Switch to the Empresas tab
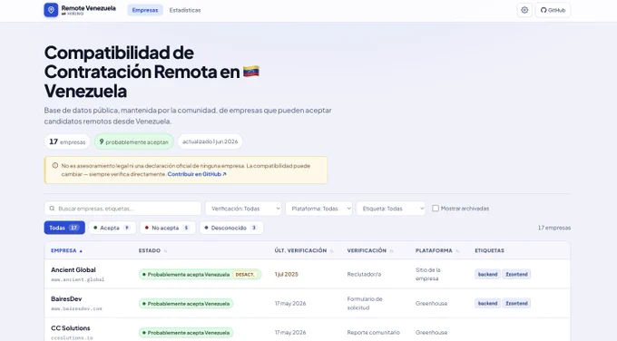Viewport: 617px width, 341px height. (145, 10)
